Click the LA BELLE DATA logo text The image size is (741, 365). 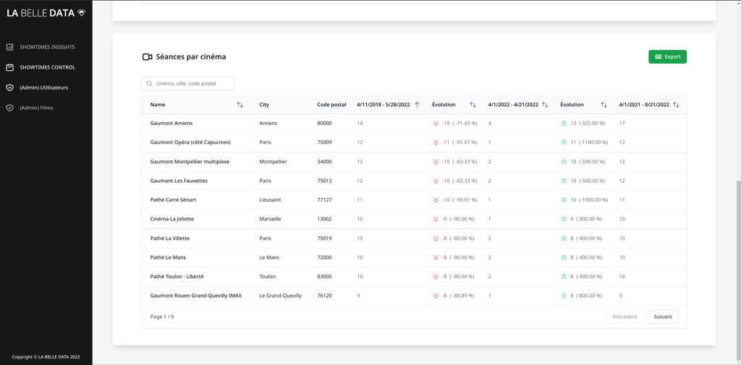[41, 13]
